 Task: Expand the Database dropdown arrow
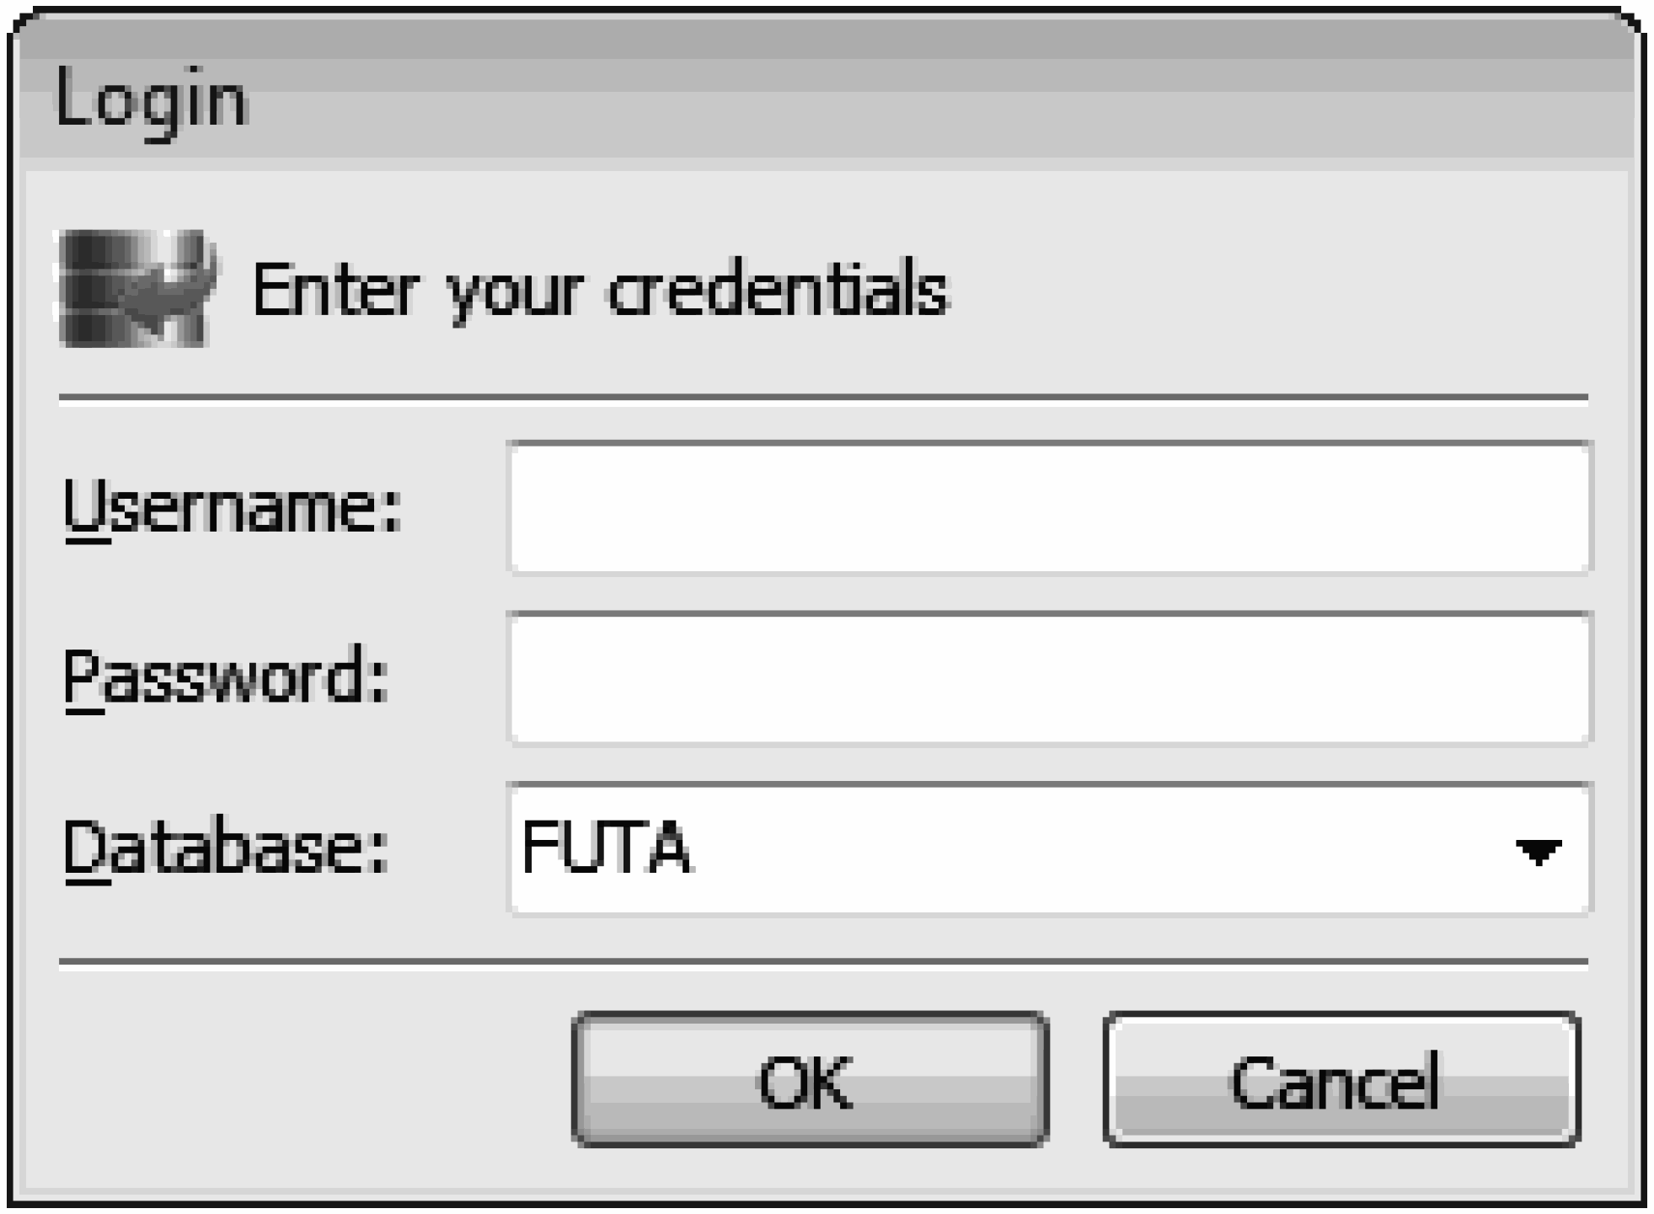[1538, 851]
